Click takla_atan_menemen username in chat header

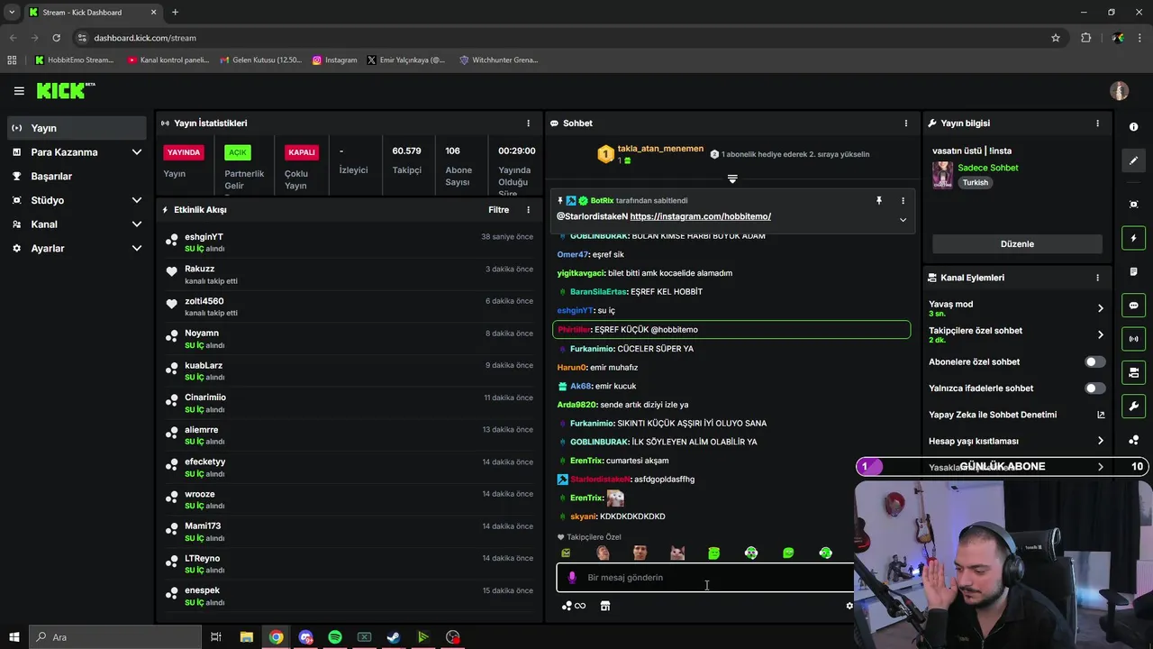660,149
